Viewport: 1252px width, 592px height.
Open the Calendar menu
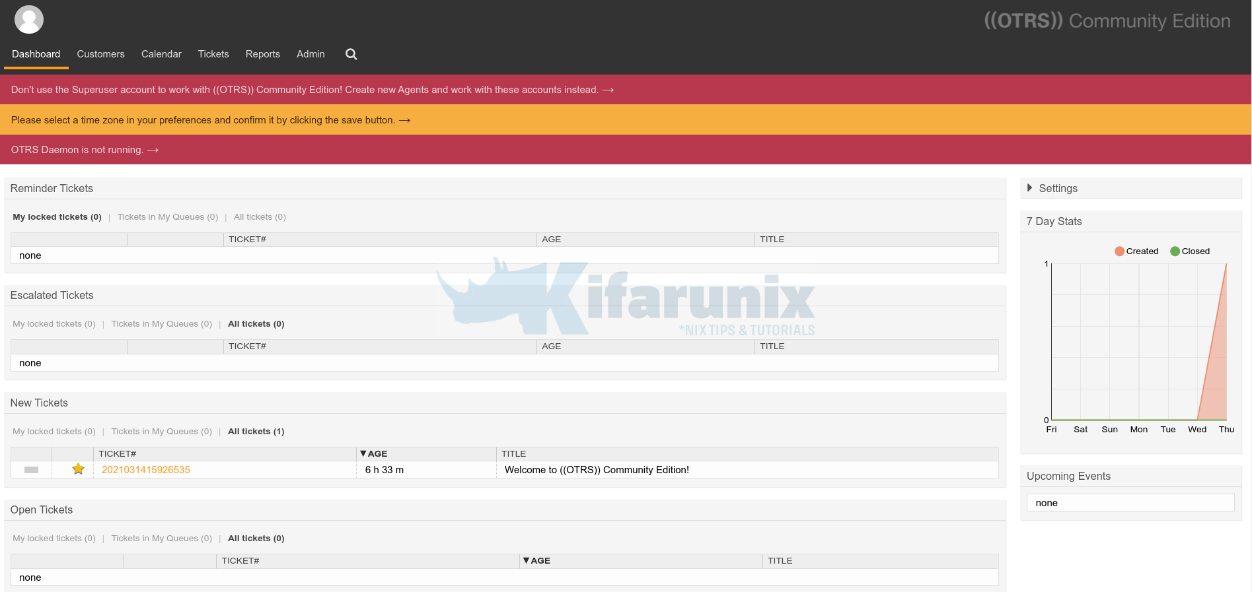(161, 54)
